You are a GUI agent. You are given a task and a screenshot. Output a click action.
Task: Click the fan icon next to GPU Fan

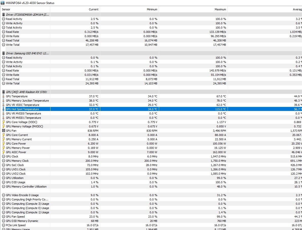4,131
